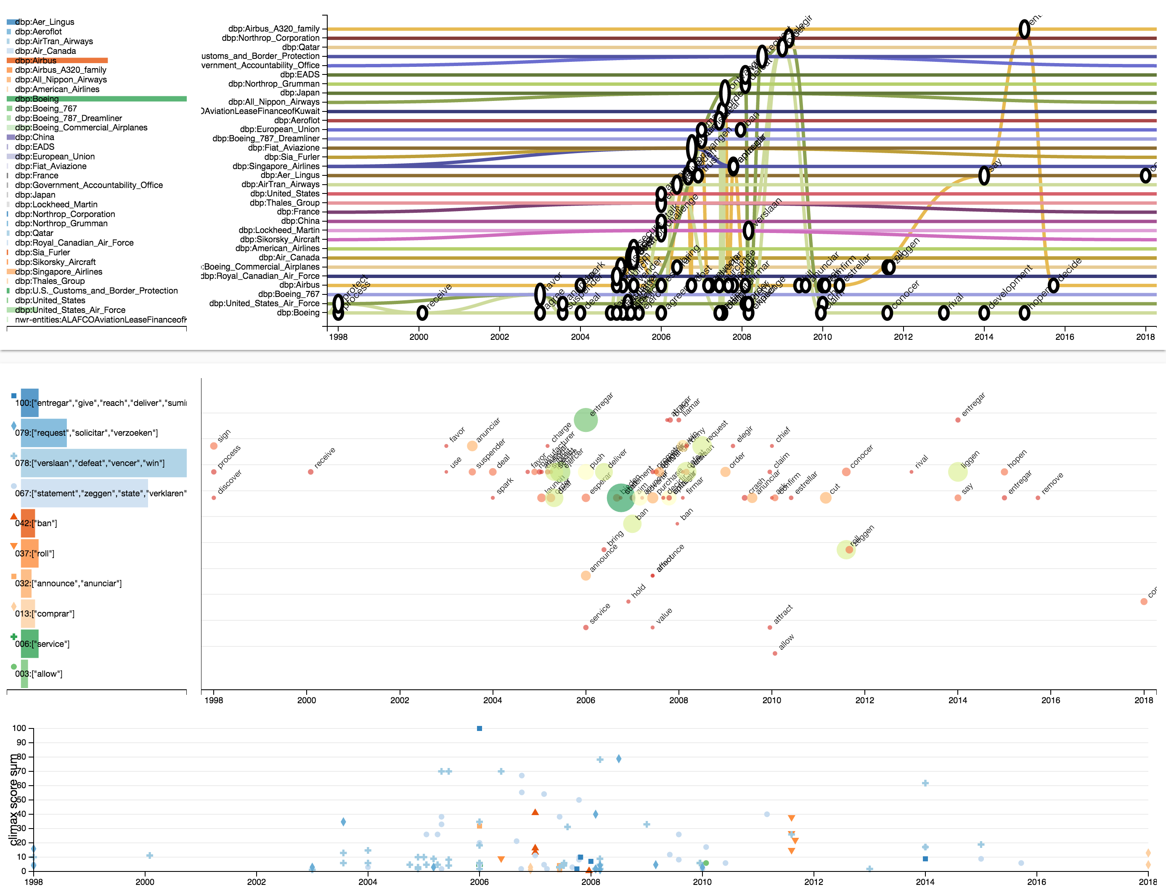1166x895 pixels.
Task: Click the marker on Airbus_A320_family line near 2015
Action: 1024,29
